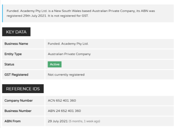Click the Company Number label
Viewport: 175px width, 128px height.
[x=19, y=100]
